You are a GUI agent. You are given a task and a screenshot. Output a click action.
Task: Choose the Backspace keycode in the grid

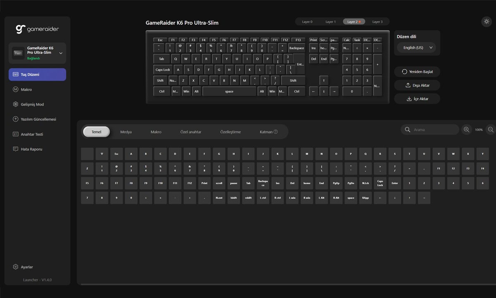click(263, 183)
